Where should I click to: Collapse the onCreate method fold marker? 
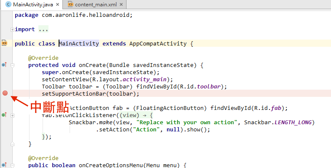coord(13,66)
